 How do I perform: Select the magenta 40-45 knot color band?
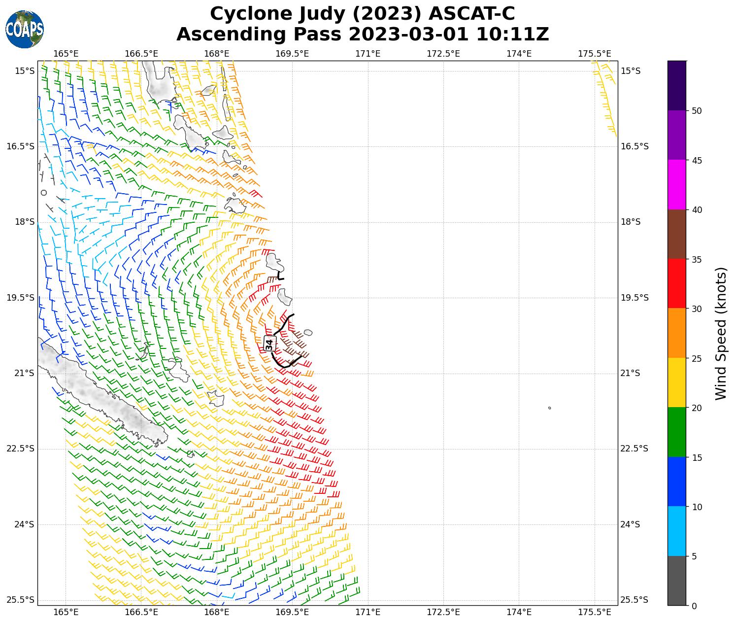(x=676, y=185)
